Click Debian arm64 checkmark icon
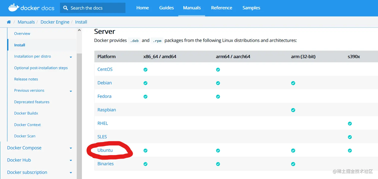Viewport: 378px width, 179px height. (218, 83)
